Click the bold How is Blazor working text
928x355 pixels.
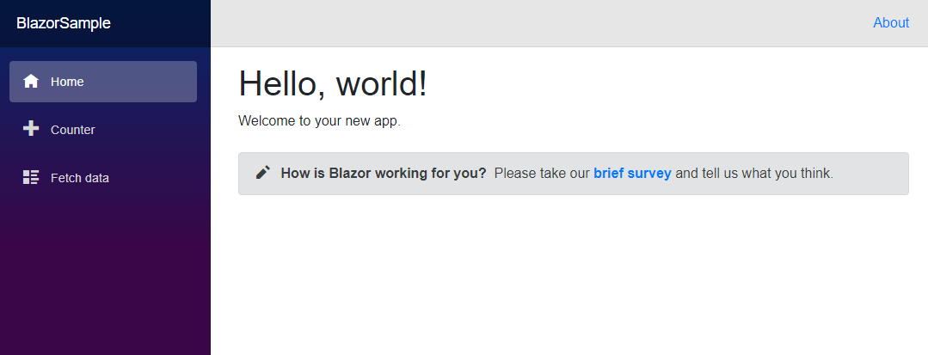pyautogui.click(x=384, y=174)
